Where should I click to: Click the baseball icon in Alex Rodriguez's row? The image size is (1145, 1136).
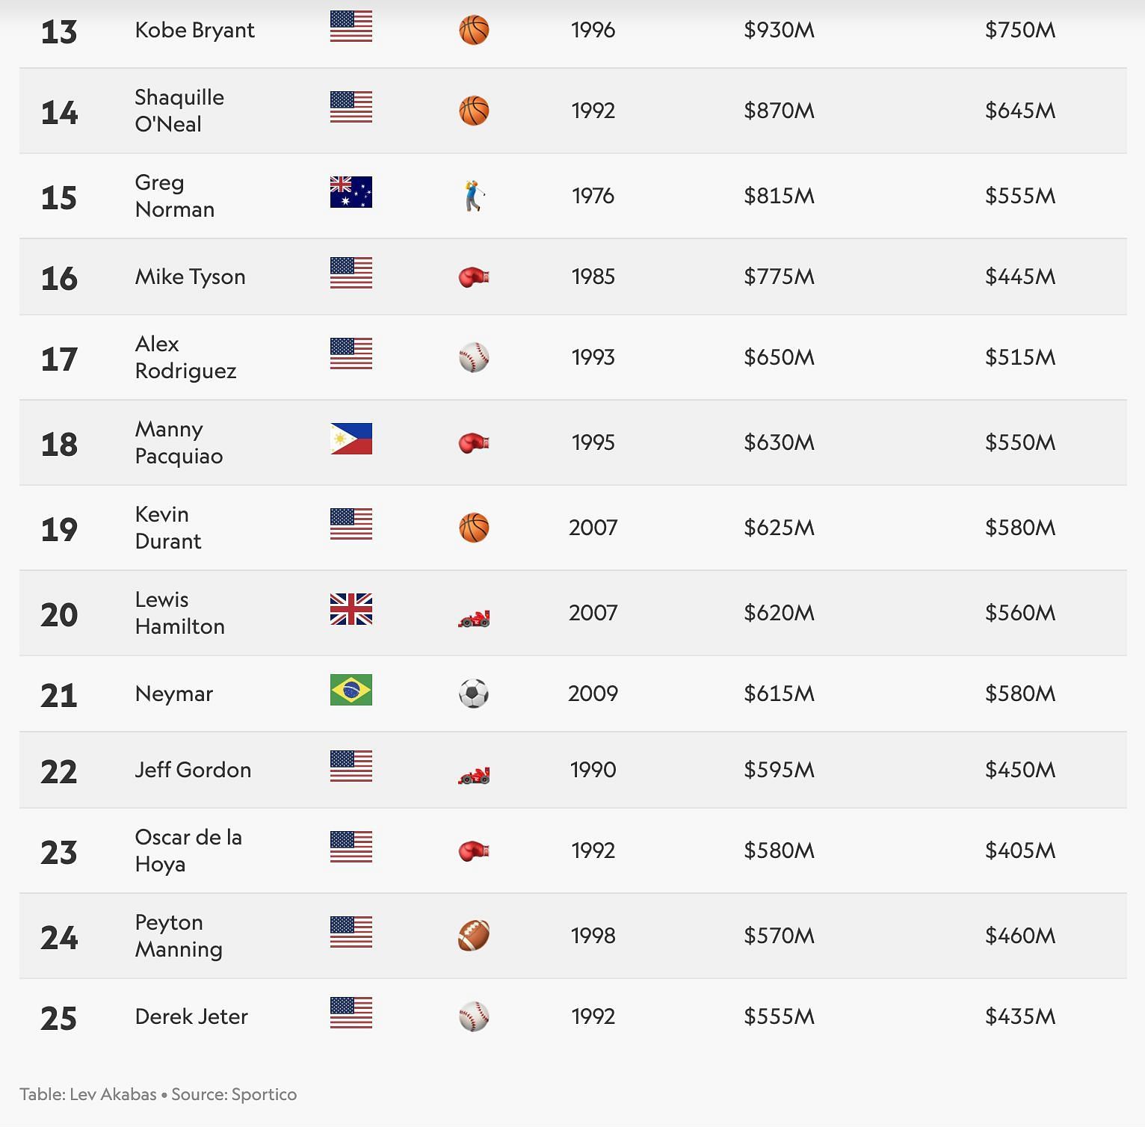(474, 358)
